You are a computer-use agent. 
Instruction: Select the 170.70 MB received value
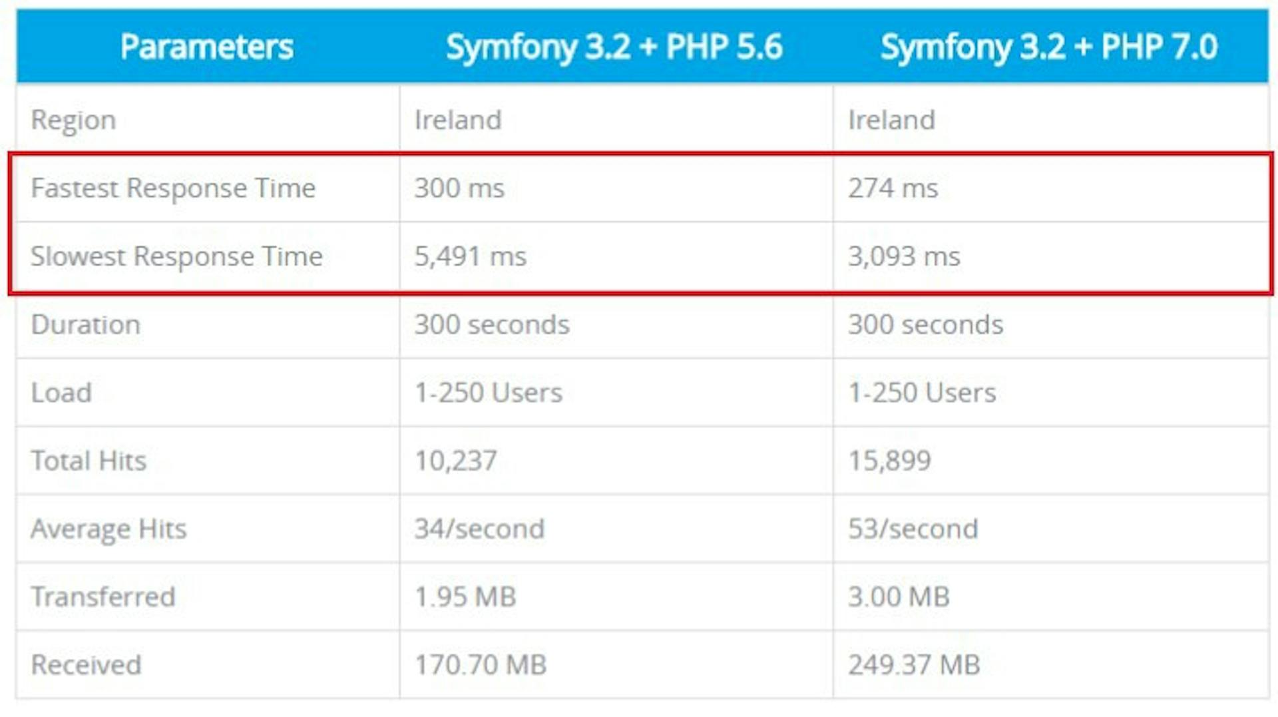pos(481,665)
